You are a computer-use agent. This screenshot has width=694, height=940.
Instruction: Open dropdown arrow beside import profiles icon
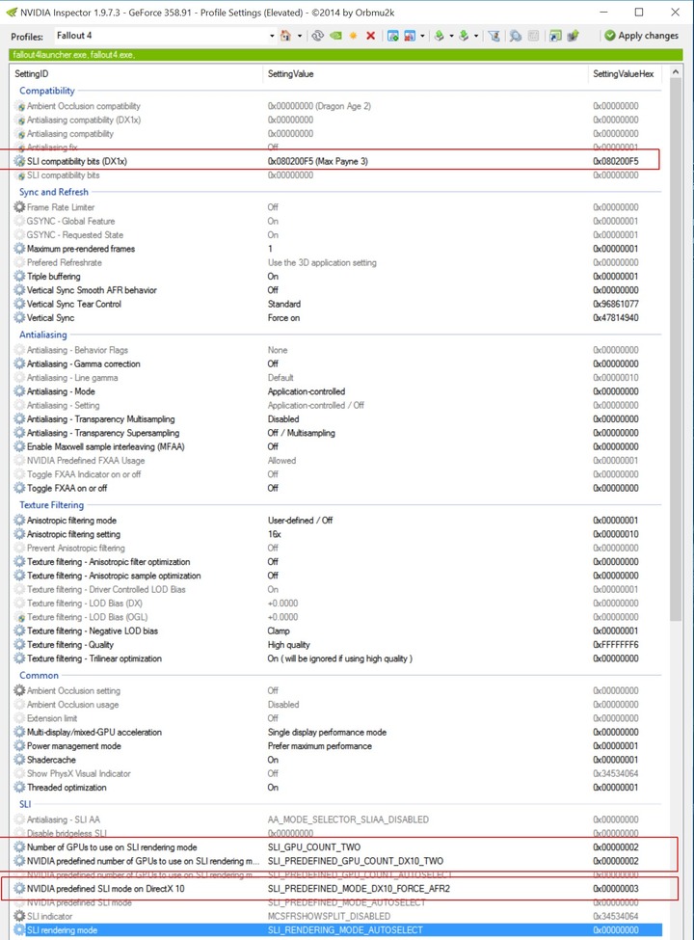(476, 36)
